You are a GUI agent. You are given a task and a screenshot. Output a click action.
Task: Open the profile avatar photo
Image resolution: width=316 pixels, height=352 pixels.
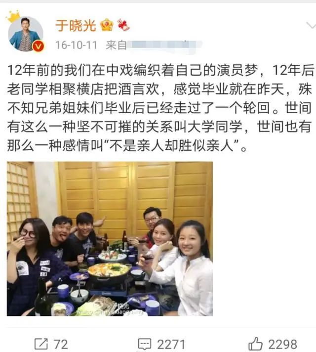[x=26, y=34]
